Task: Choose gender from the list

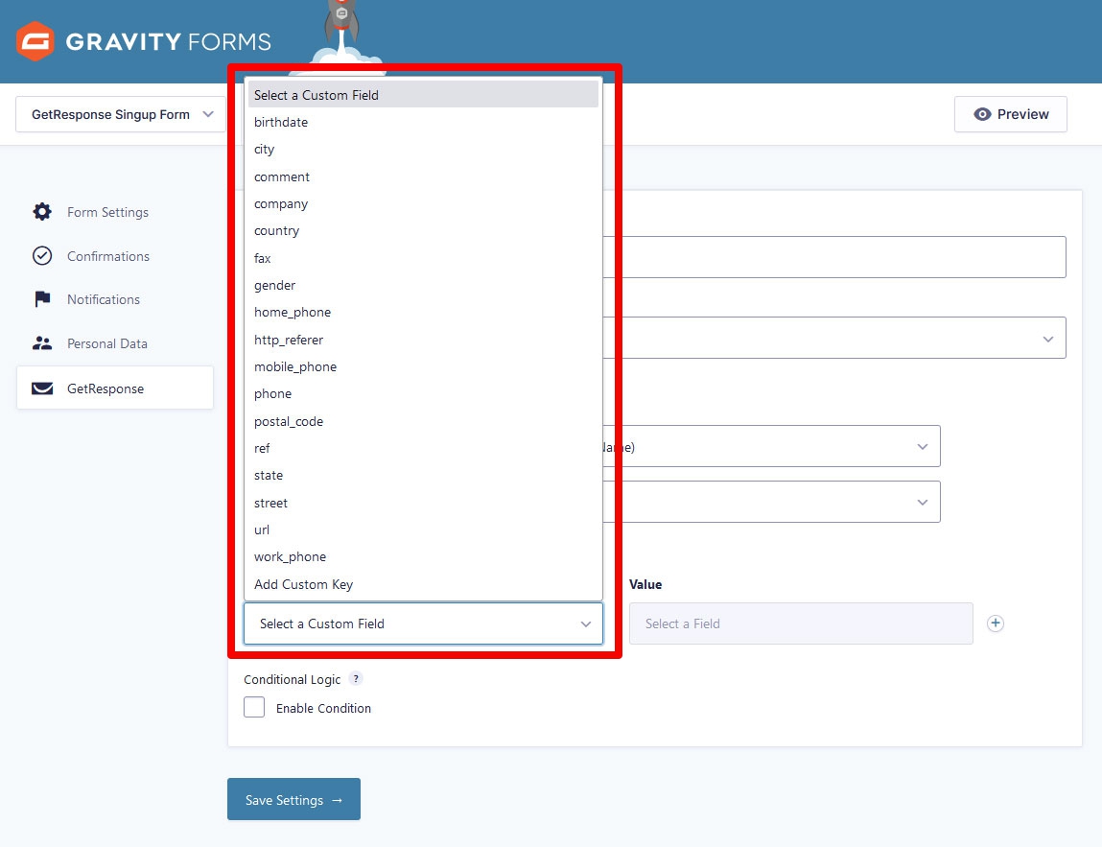Action: 423,286
